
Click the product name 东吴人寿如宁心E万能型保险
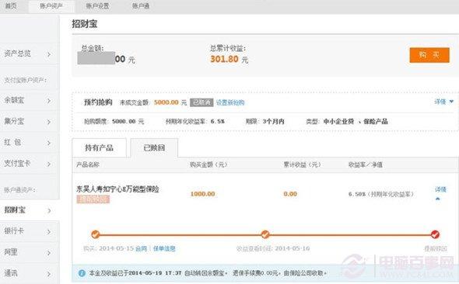coord(117,189)
